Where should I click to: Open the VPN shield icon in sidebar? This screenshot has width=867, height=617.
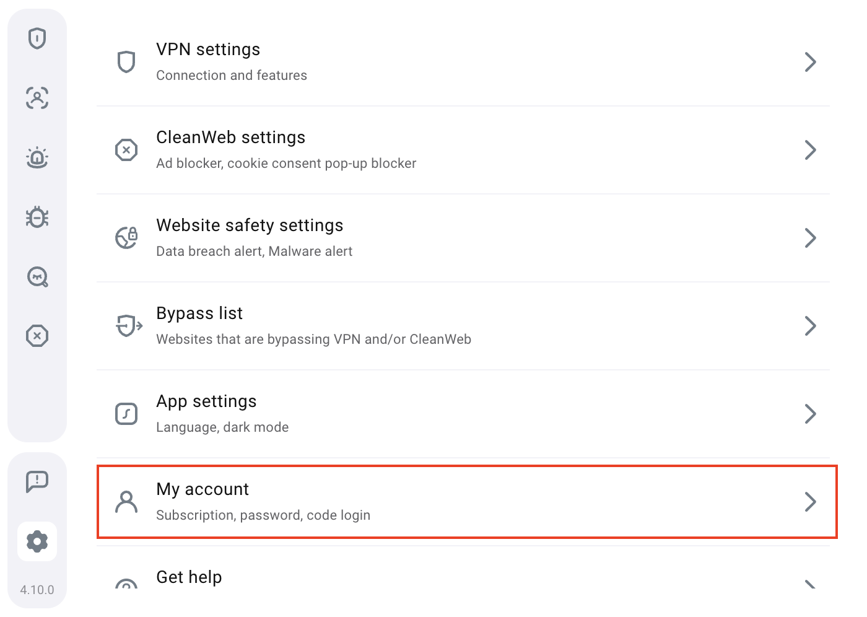pyautogui.click(x=37, y=38)
